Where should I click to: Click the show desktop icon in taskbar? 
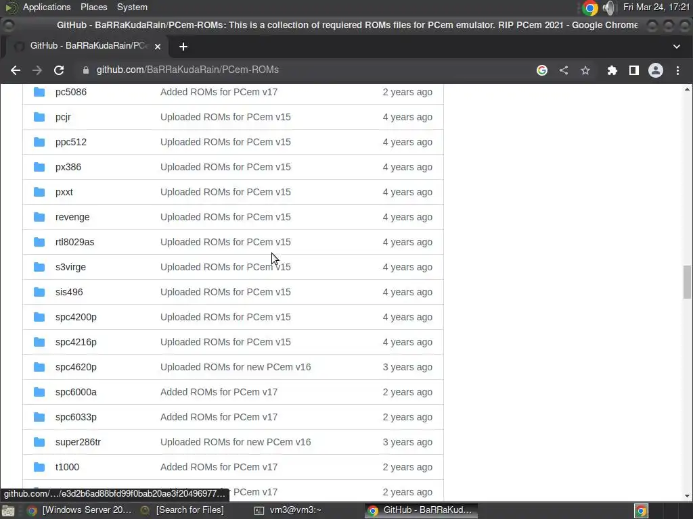[x=8, y=511]
